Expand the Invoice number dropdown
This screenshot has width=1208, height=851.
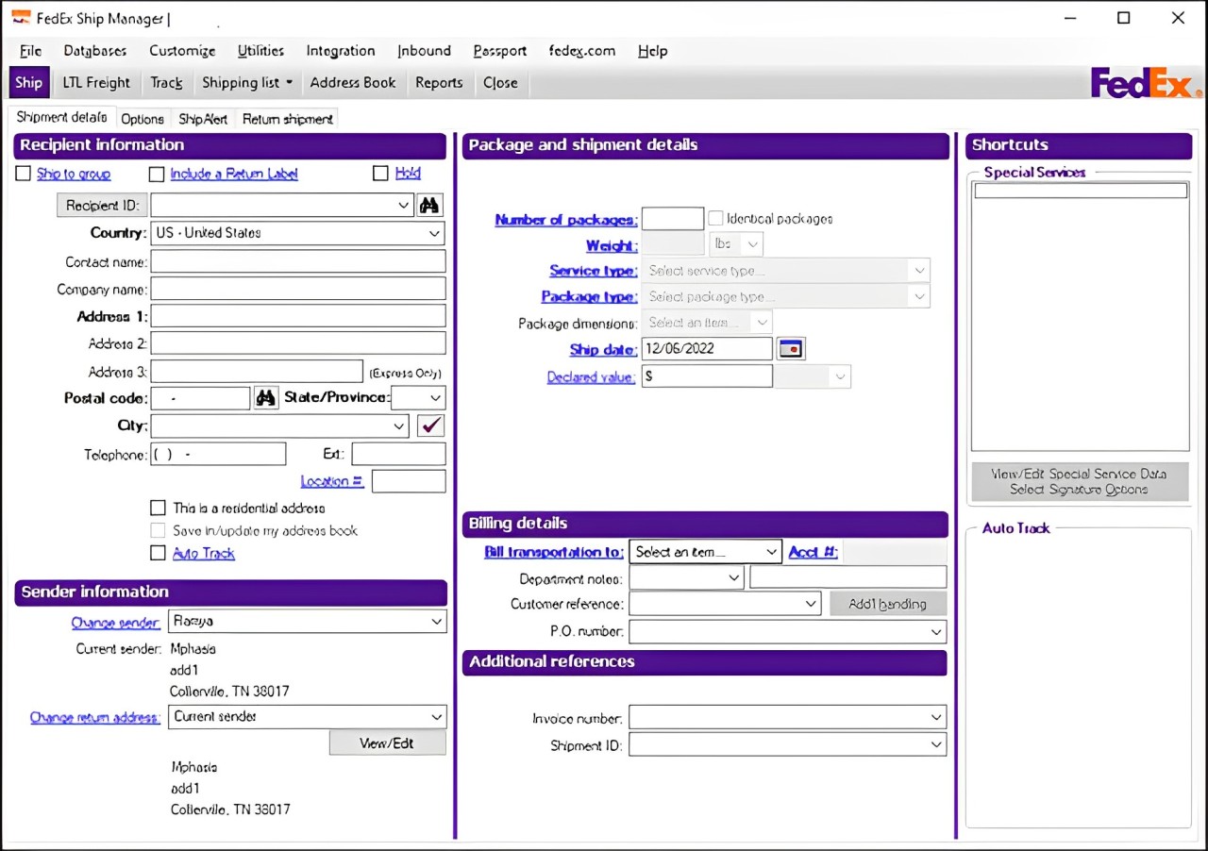click(x=935, y=718)
